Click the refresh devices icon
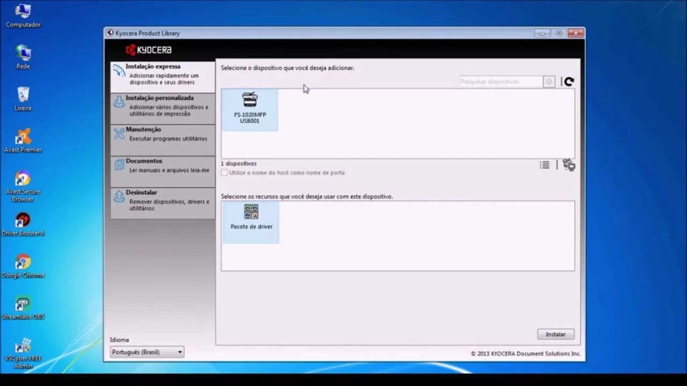Image resolution: width=687 pixels, height=386 pixels. [x=569, y=81]
